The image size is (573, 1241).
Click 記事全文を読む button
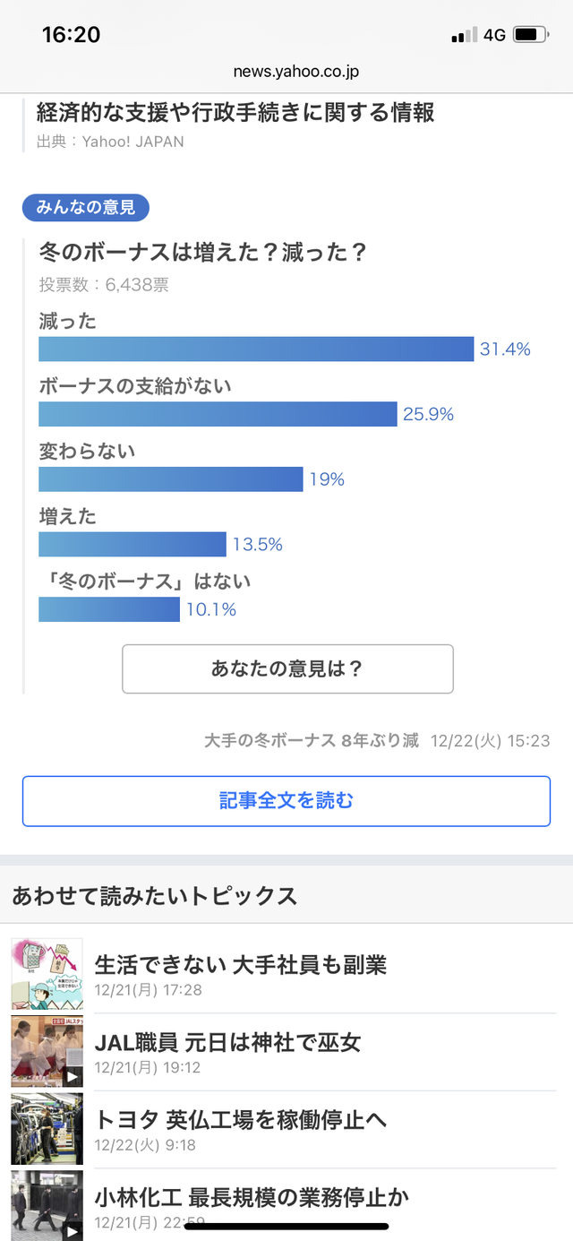(x=286, y=801)
